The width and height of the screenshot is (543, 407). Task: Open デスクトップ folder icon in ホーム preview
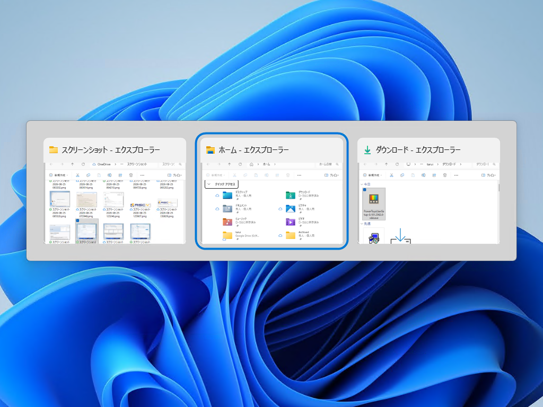point(227,196)
